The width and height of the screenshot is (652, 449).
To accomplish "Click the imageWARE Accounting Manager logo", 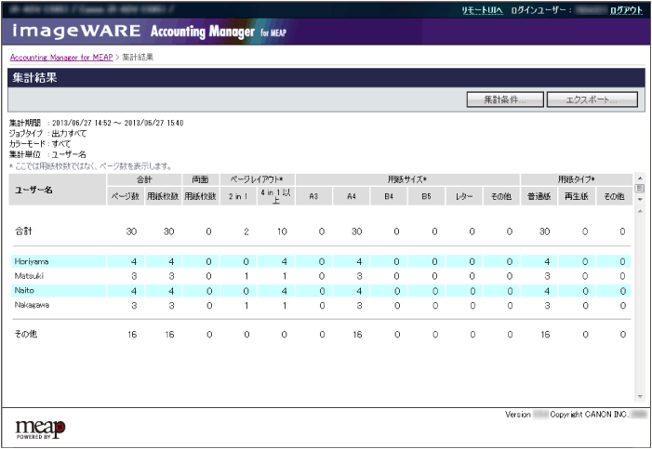I will point(140,31).
